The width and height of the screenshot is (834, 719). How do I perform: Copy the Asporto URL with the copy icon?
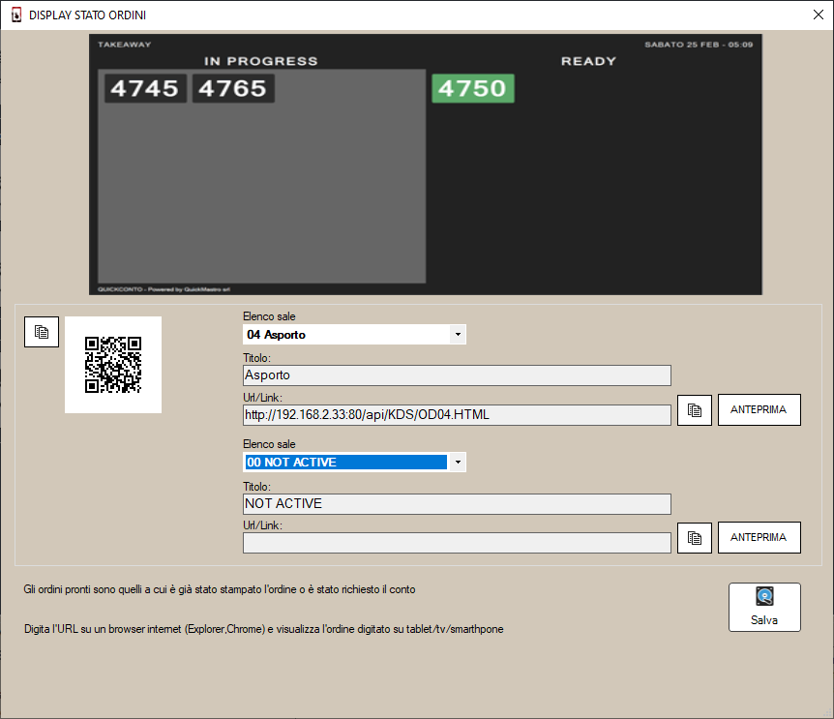tap(694, 410)
